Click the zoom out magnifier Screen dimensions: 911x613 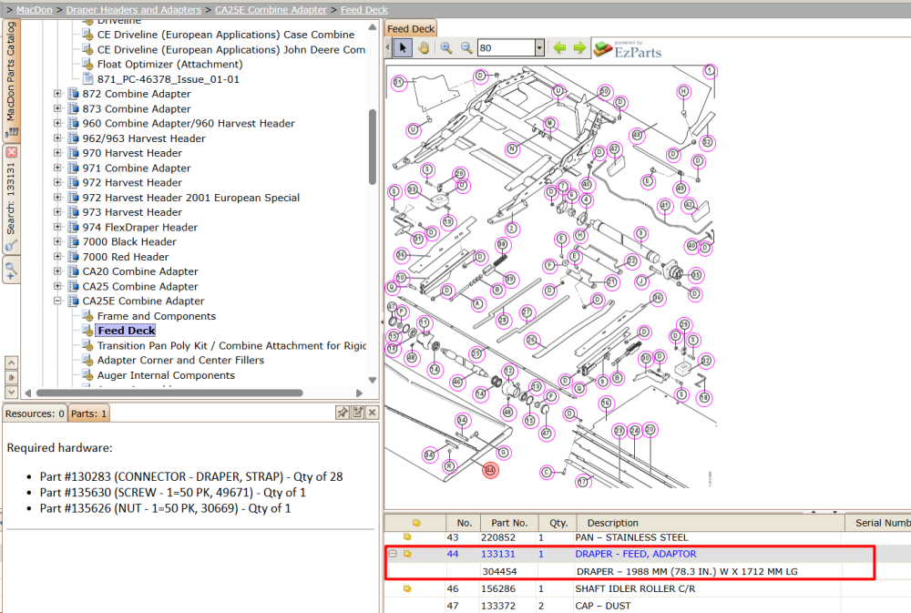[x=466, y=47]
